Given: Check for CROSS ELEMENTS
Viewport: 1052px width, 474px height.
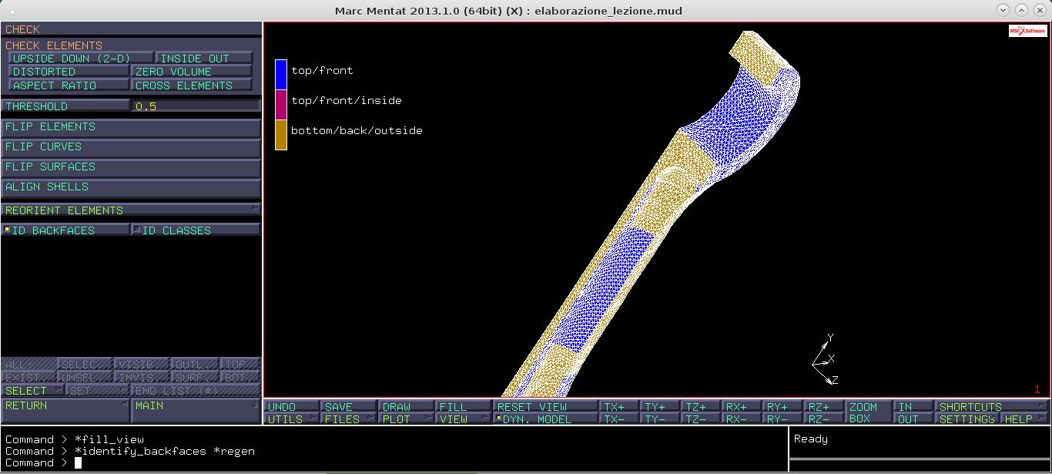Looking at the screenshot, I should [192, 86].
